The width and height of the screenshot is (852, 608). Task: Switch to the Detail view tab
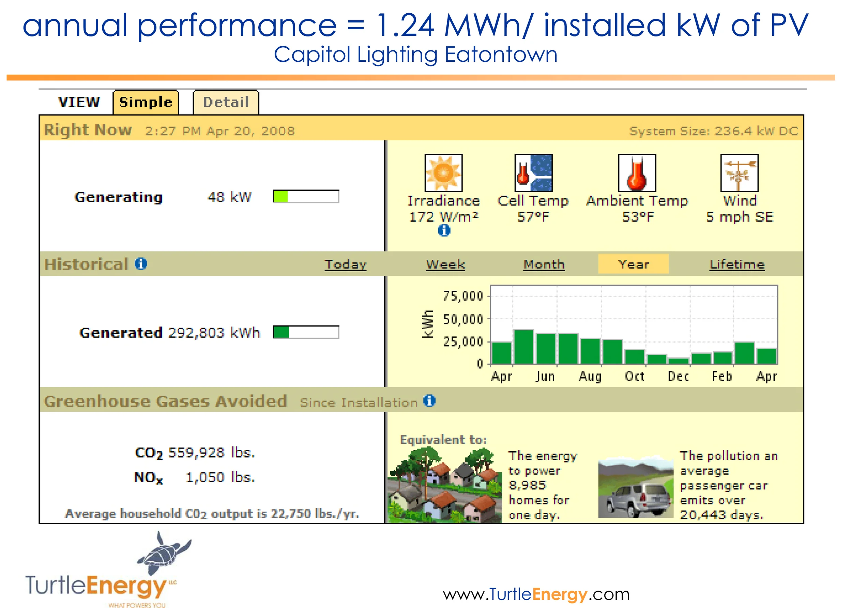coord(226,102)
